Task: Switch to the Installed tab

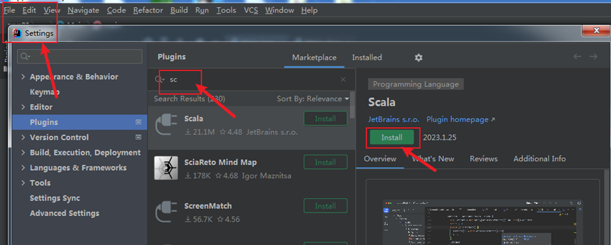Action: coord(367,57)
